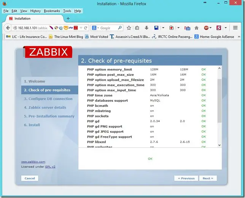Click the Cancel button
Image resolution: width=245 pixels, height=198 pixels.
point(30,178)
